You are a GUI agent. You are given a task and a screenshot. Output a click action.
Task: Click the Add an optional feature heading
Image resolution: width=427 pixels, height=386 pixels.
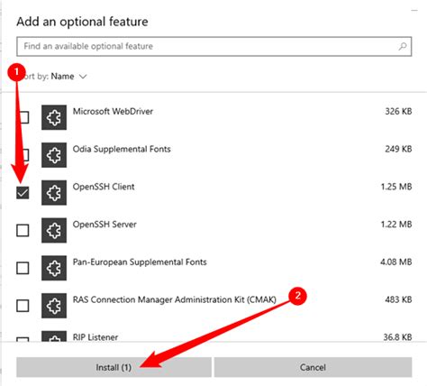click(82, 22)
